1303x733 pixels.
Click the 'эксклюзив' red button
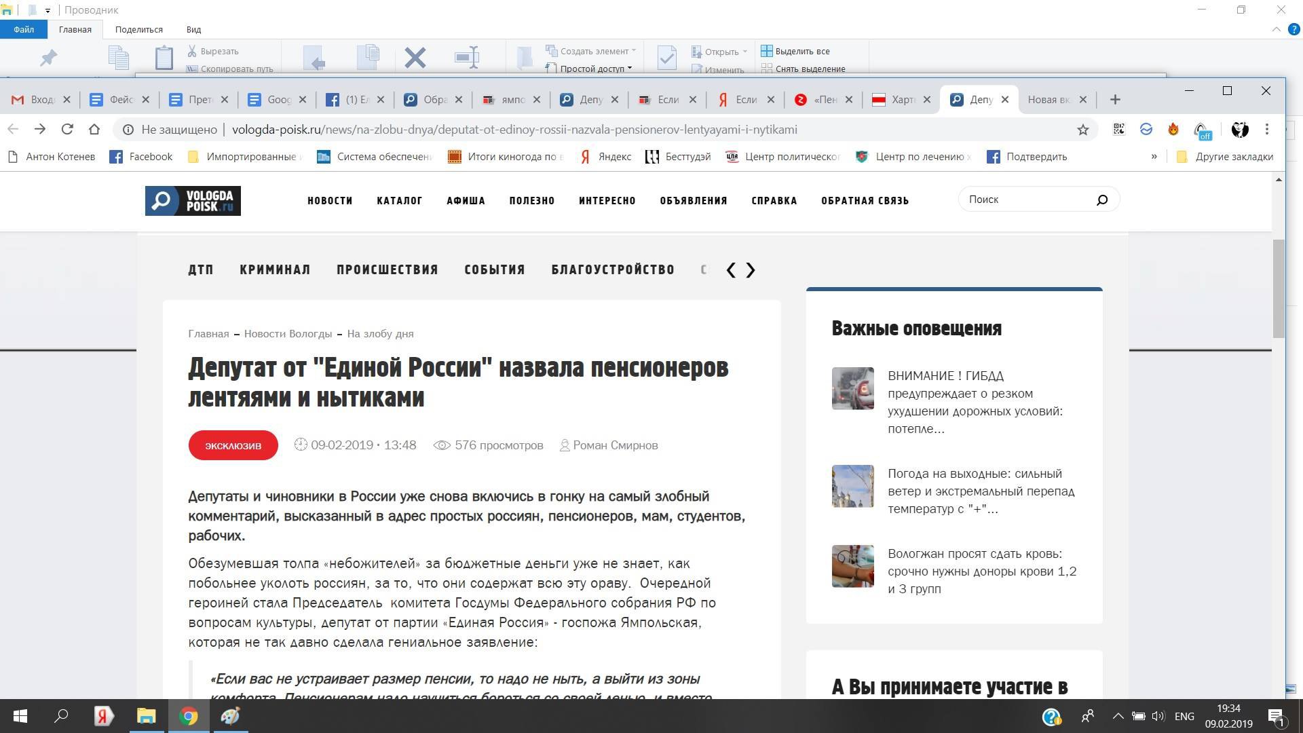pos(233,445)
